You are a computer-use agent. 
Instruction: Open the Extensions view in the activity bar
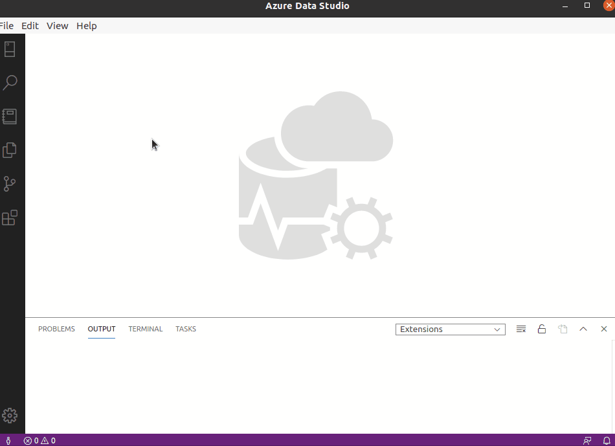10,217
